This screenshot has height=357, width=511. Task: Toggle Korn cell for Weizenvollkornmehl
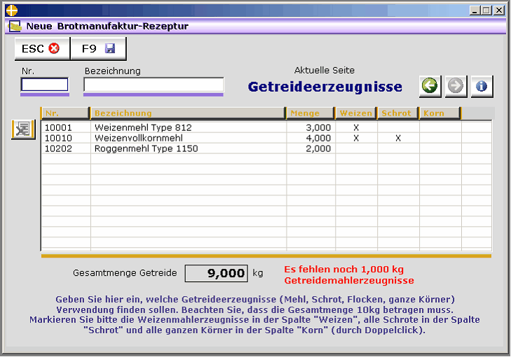point(440,138)
